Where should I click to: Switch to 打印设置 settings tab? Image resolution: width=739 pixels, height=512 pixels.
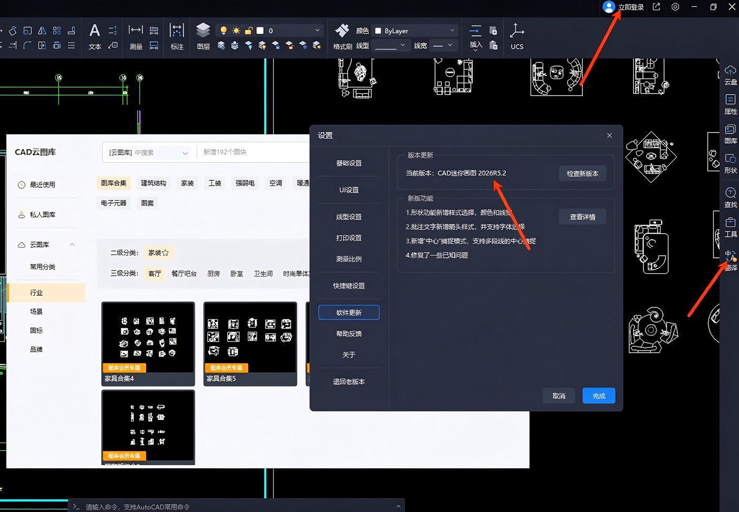[349, 238]
